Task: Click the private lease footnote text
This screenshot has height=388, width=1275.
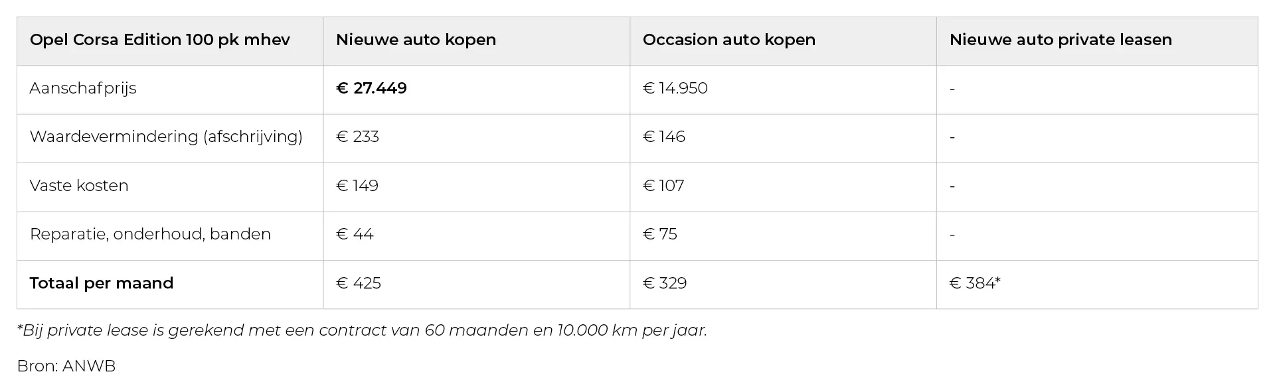Action: pyautogui.click(x=362, y=330)
